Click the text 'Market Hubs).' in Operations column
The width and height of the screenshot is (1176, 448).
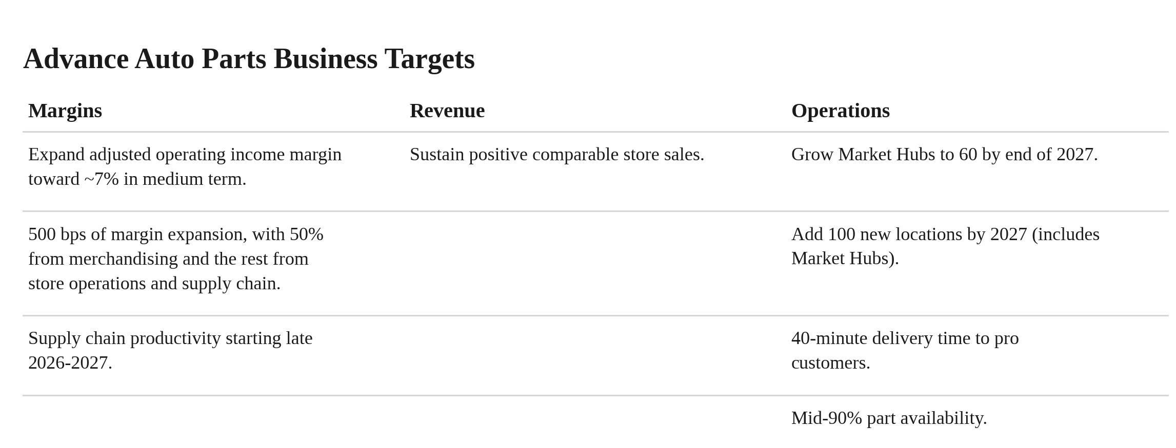845,259
